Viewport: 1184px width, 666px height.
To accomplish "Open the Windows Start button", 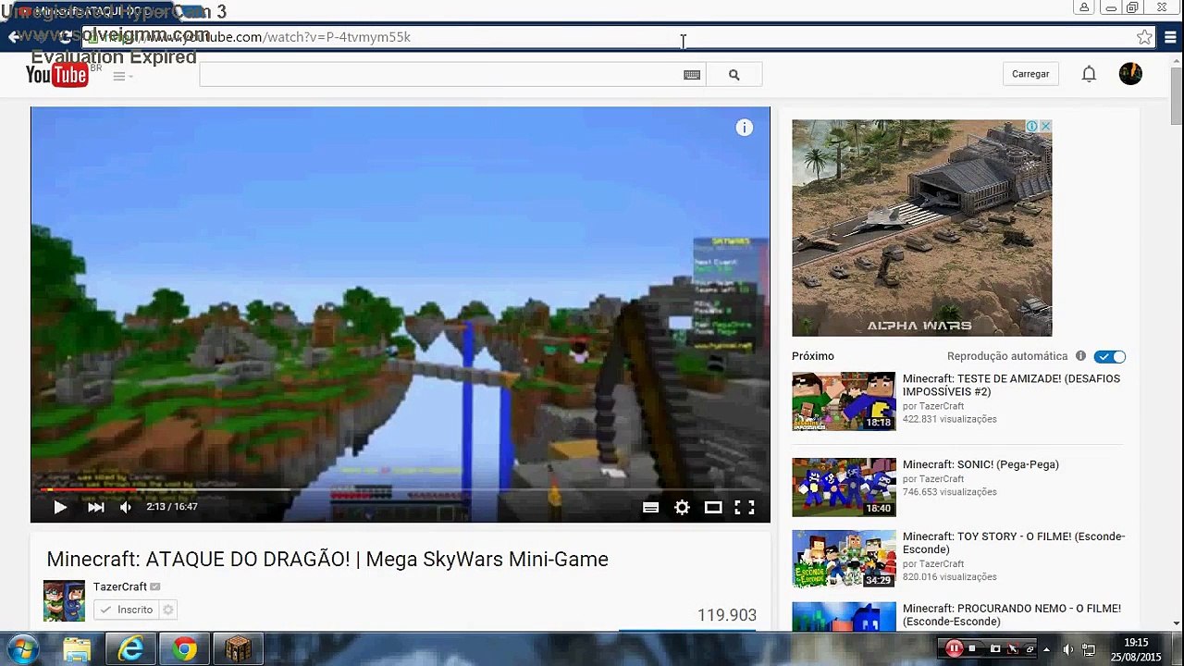I will (x=22, y=649).
